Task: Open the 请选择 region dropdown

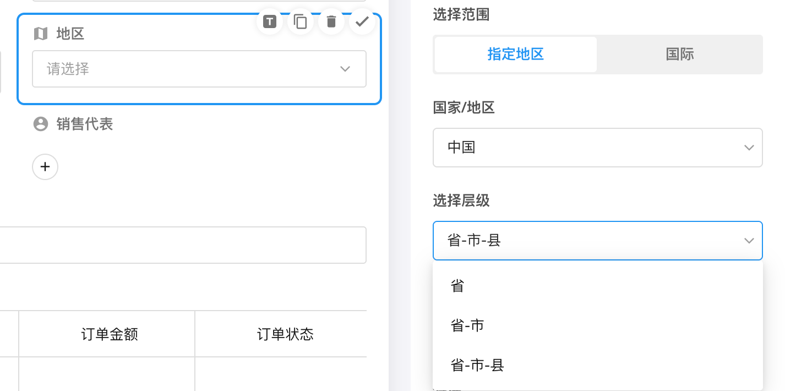Action: pyautogui.click(x=187, y=69)
